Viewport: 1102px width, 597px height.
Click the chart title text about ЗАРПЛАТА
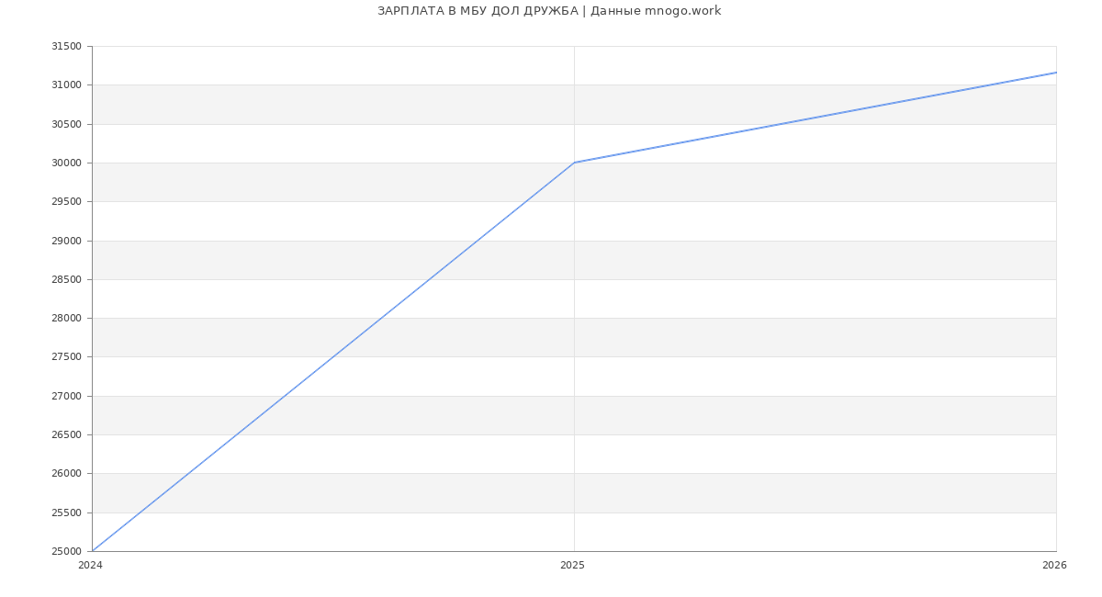pyautogui.click(x=549, y=11)
